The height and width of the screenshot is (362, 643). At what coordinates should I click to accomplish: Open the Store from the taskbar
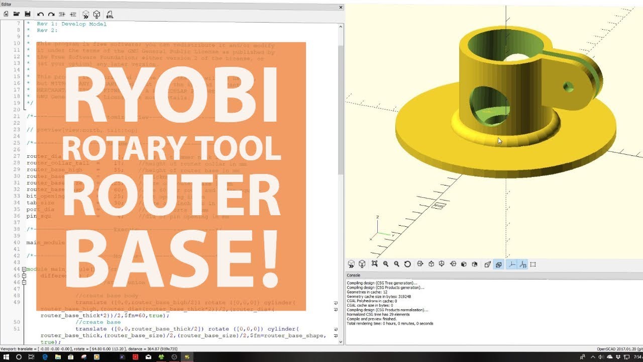[71, 356]
